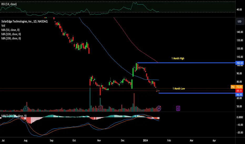The image size is (245, 144).
Task: Select the MA (50, close, 0) indicator
Action: click(11, 30)
